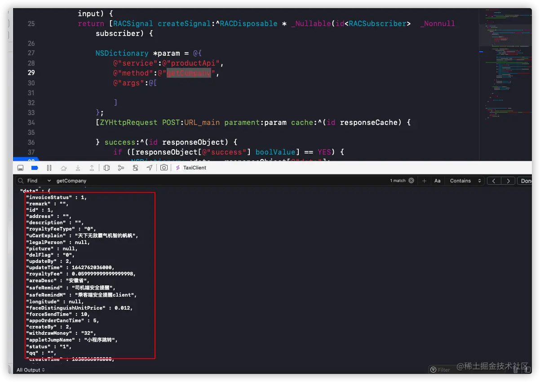Image resolution: width=540 pixels, height=382 pixels.
Task: Click the Simulate Location arrow icon
Action: (x=149, y=168)
